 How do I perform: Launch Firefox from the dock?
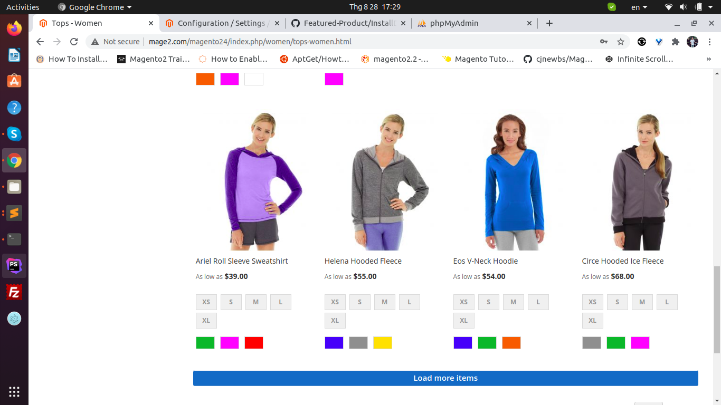[14, 28]
